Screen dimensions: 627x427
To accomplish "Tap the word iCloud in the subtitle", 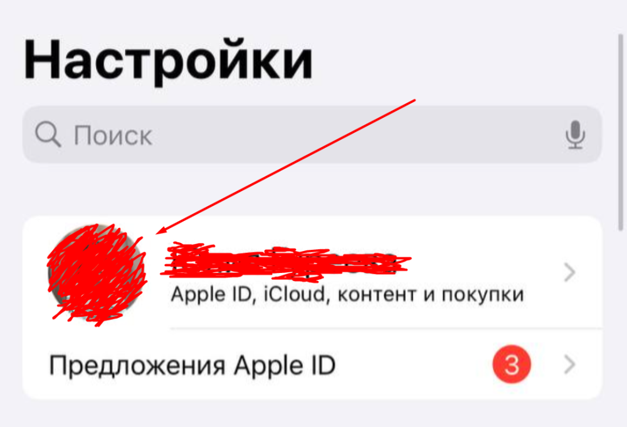I will tap(294, 294).
